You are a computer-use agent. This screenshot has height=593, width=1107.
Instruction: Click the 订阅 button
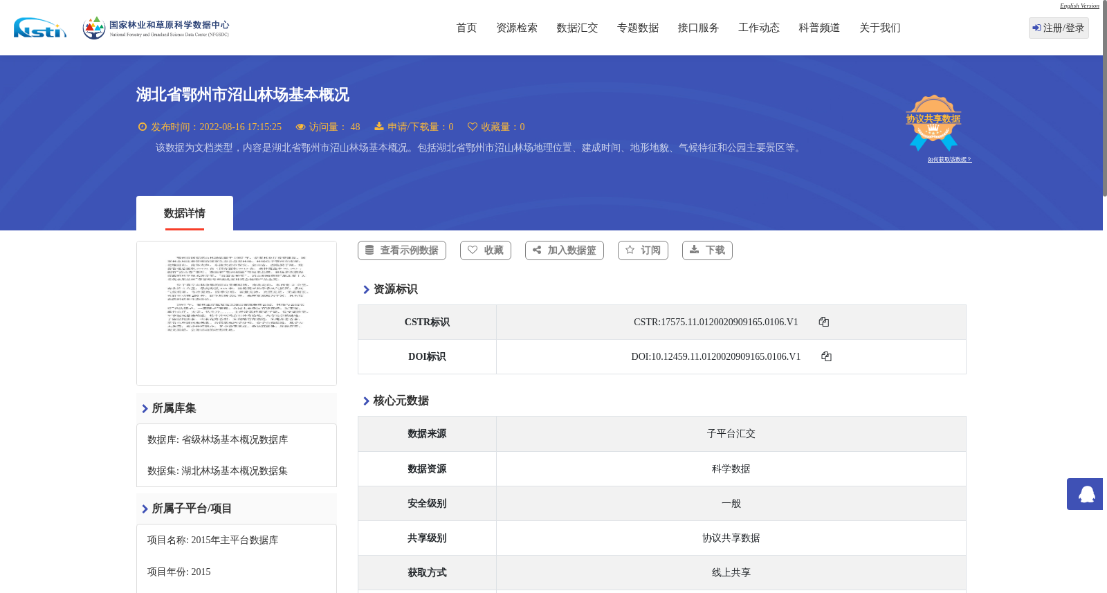643,250
